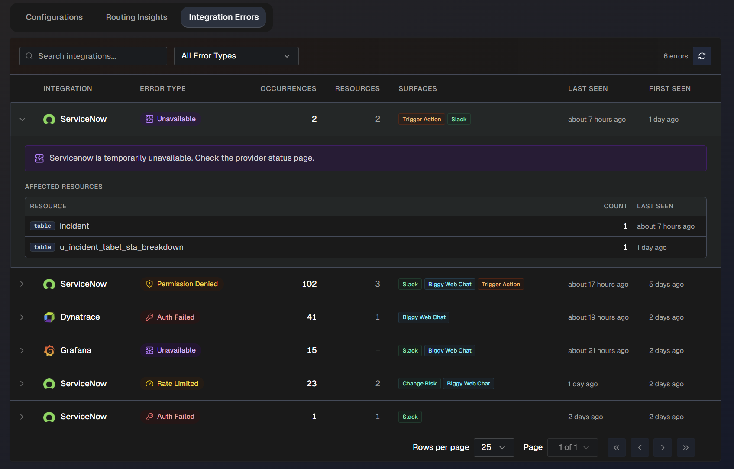Viewport: 734px width, 469px height.
Task: Click 'u_incident_label_sla_breakdown' resource row
Action: point(365,247)
